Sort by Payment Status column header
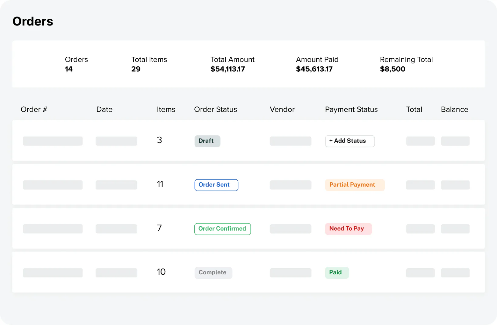Screen dimensions: 497x325 (x=351, y=110)
